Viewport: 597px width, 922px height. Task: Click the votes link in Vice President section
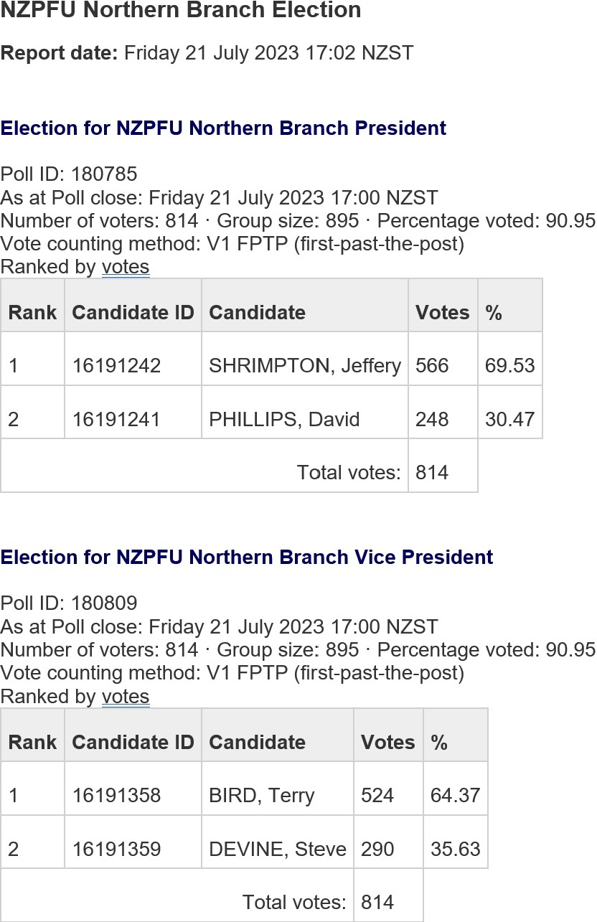[126, 697]
